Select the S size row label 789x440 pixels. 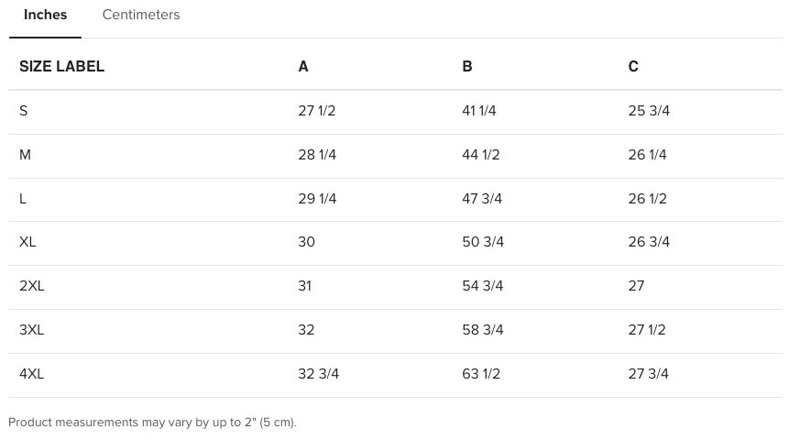point(24,111)
